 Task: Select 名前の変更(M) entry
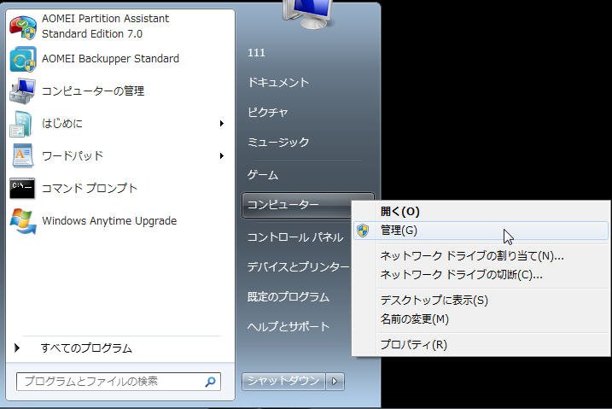(480, 319)
